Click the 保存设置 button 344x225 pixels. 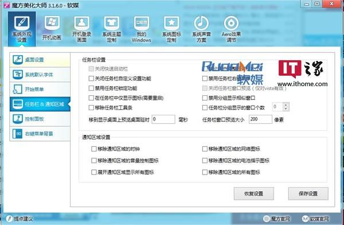(308, 193)
